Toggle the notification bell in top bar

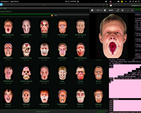pyautogui.click(x=78, y=1)
